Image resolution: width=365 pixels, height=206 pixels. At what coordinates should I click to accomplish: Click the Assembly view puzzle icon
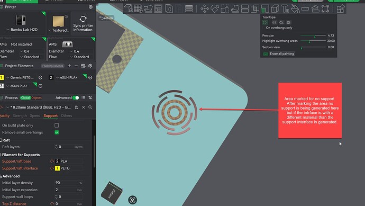(x=341, y=9)
